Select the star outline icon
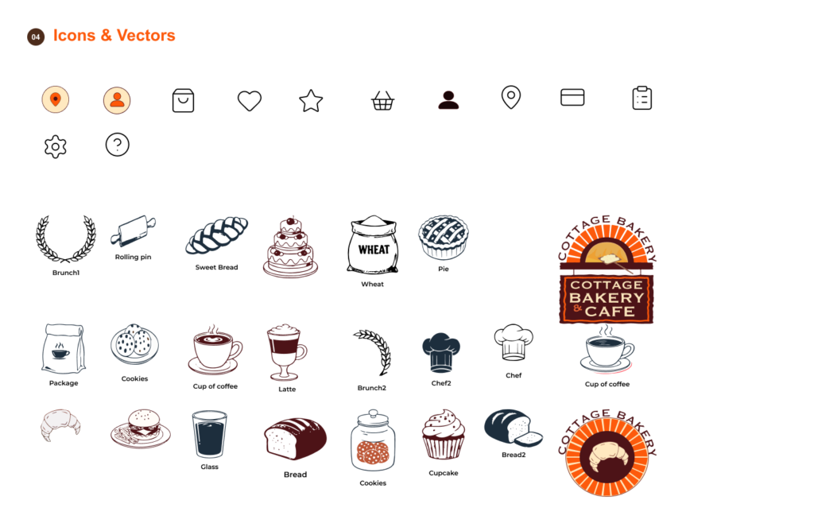 click(x=311, y=101)
